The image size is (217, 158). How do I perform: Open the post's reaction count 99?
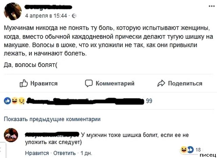coord(149,100)
